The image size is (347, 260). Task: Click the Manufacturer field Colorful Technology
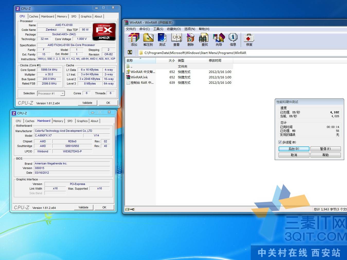(x=72, y=131)
